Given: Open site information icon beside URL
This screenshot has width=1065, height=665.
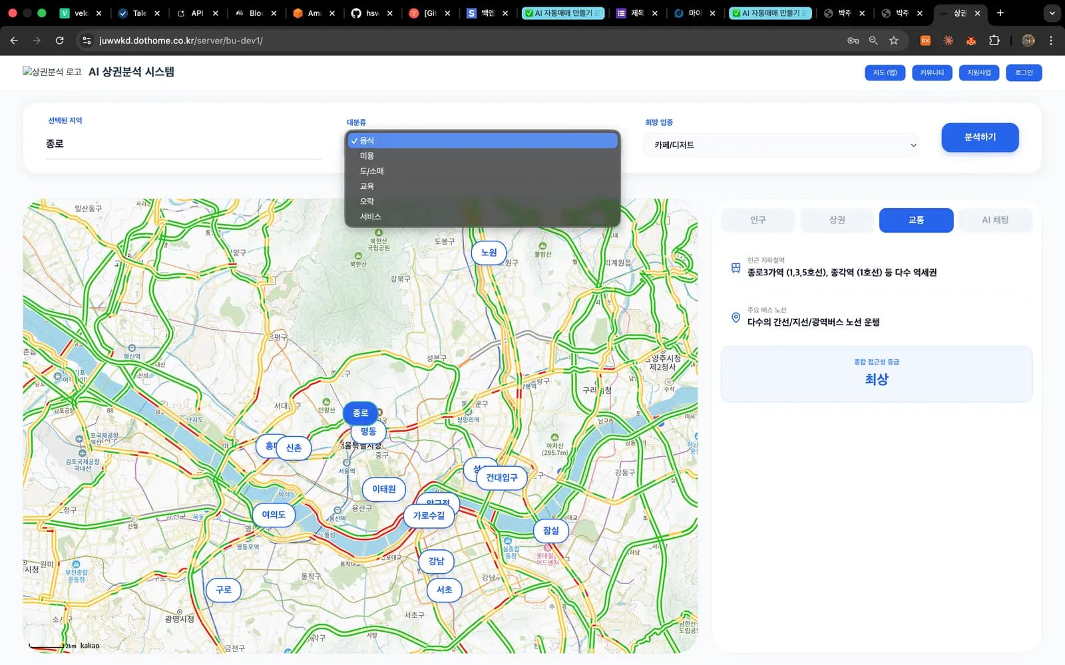Looking at the screenshot, I should [x=87, y=41].
